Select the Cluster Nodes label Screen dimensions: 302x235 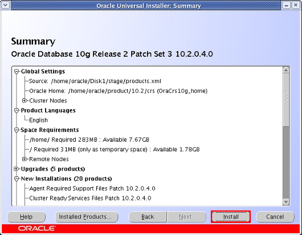pyautogui.click(x=48, y=101)
